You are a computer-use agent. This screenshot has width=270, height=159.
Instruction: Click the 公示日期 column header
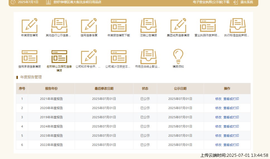point(180,88)
